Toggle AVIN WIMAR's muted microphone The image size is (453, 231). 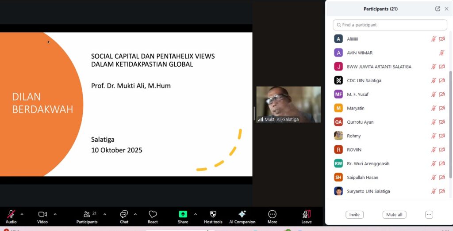coord(441,53)
